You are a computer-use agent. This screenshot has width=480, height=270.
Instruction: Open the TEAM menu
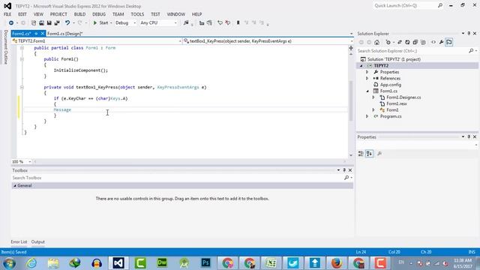118,14
